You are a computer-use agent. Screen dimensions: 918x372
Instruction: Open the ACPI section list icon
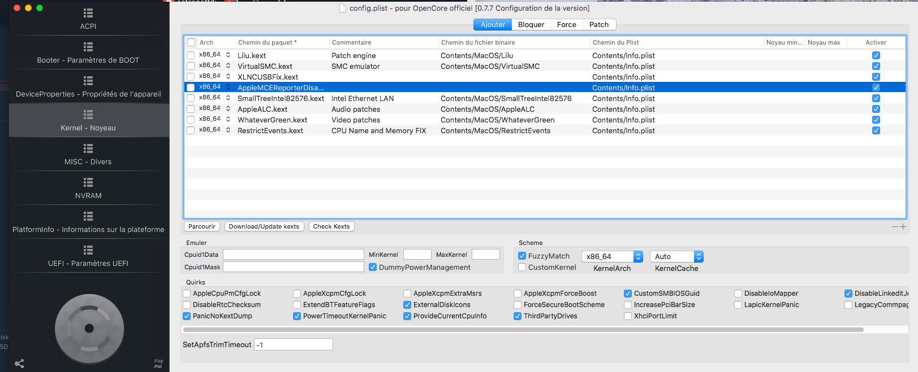pyautogui.click(x=88, y=13)
